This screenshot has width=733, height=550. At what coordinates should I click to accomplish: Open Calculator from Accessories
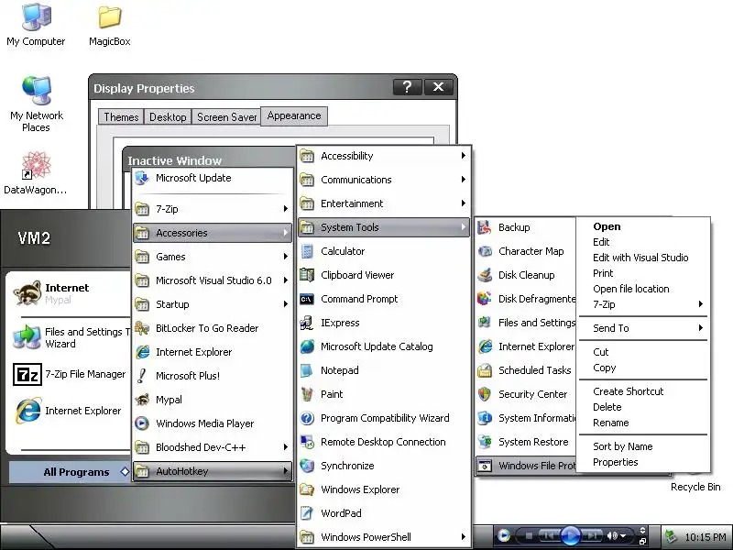click(383, 251)
